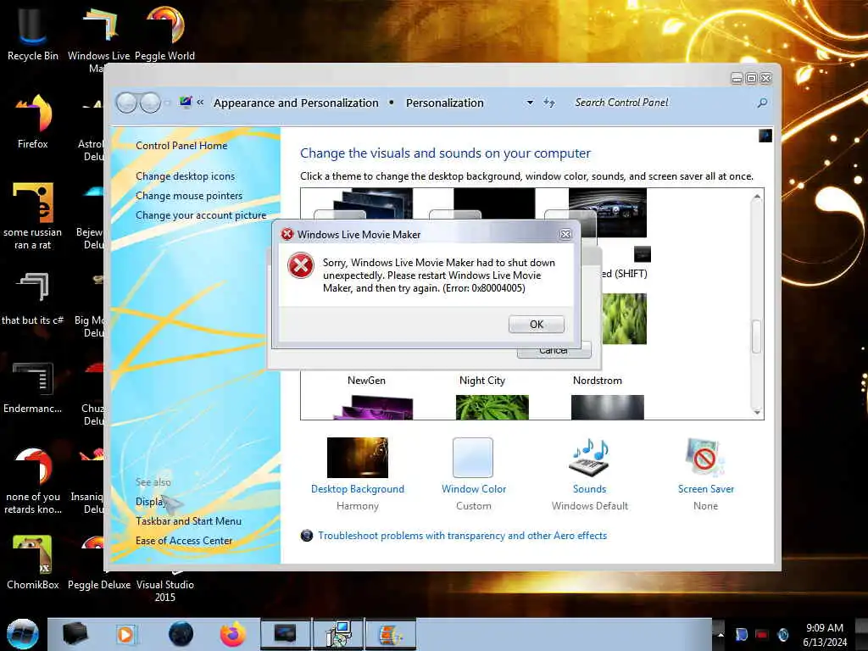This screenshot has width=868, height=651.
Task: Open the black folder taskbar icon
Action: point(75,634)
